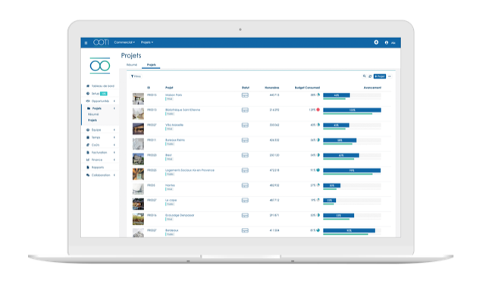Click the search magnifier above the table
Screen dimensions: 486x296
click(x=364, y=76)
